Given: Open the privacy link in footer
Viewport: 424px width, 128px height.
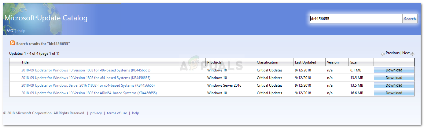Looking at the screenshot, I should point(96,113).
